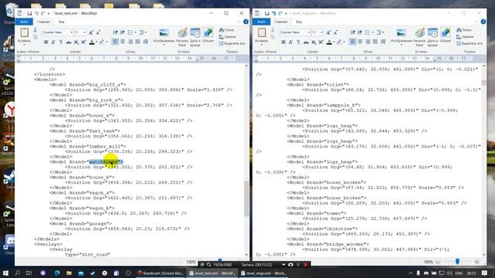
Task: Click Save icon in level_map.xml title bar
Action: point(267,13)
